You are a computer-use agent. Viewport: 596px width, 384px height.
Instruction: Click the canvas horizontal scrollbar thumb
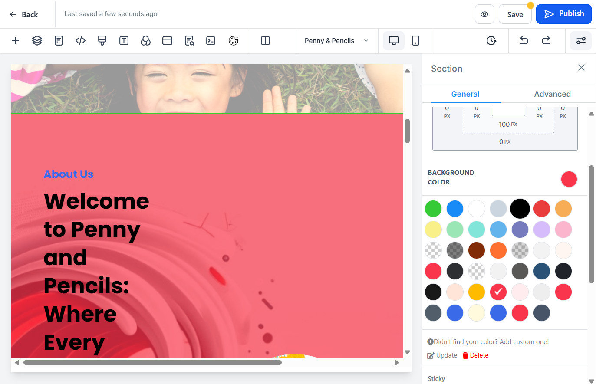pyautogui.click(x=152, y=363)
